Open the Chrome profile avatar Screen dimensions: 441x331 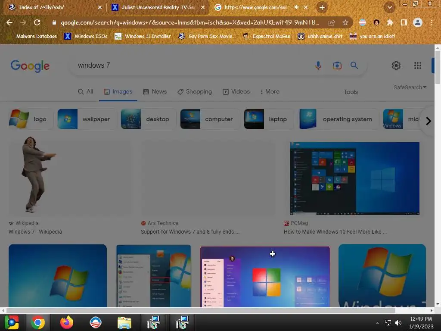[418, 22]
